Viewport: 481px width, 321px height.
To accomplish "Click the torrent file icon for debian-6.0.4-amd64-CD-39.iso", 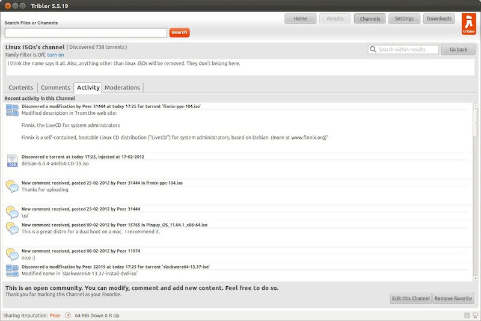I will (x=12, y=160).
